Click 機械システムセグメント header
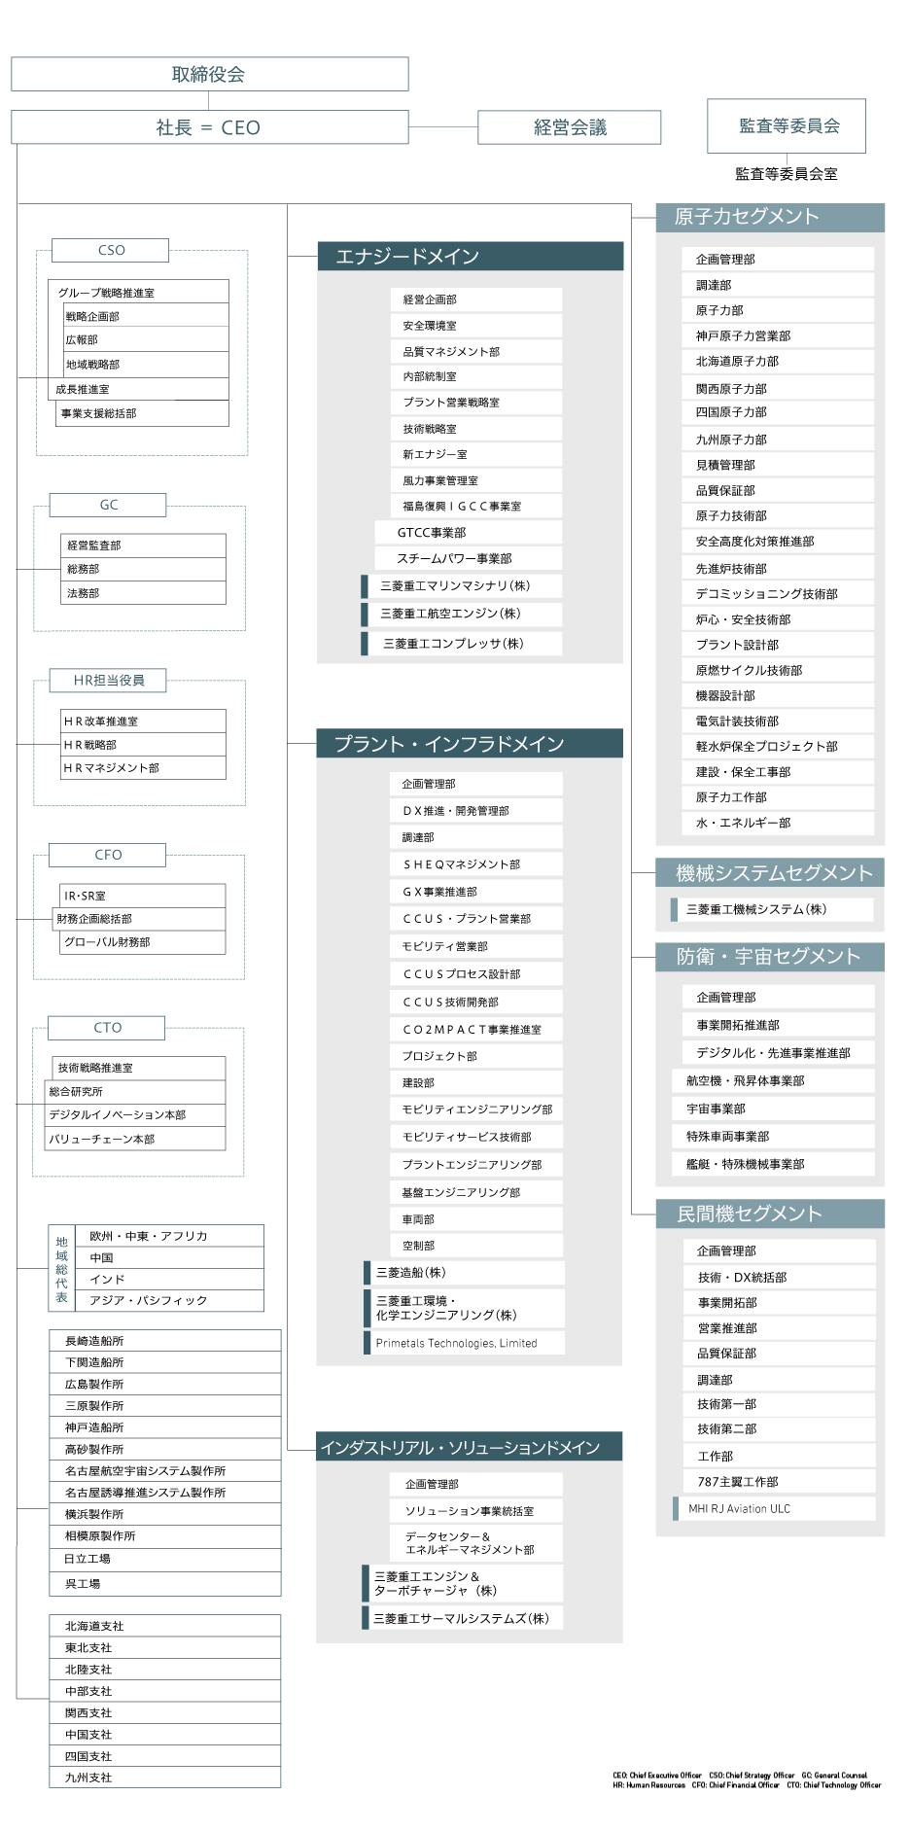The height and width of the screenshot is (1831, 910). (770, 873)
